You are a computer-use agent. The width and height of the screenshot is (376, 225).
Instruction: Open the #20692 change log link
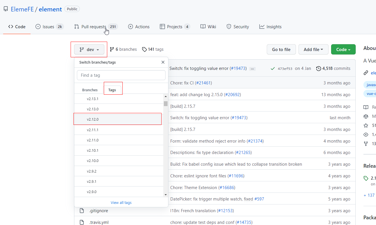(x=232, y=94)
